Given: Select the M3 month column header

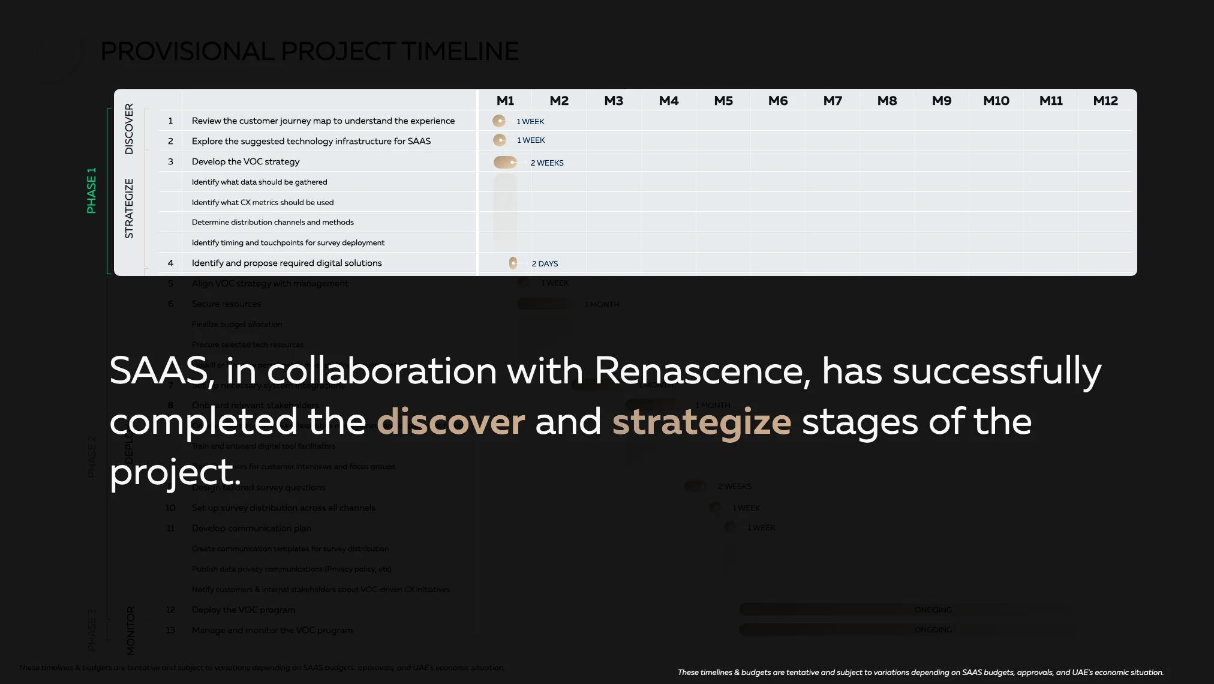Looking at the screenshot, I should point(614,101).
